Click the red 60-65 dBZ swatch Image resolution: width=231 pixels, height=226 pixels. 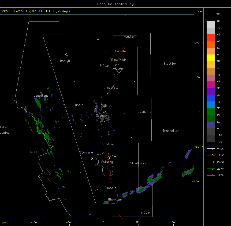[x=211, y=38]
